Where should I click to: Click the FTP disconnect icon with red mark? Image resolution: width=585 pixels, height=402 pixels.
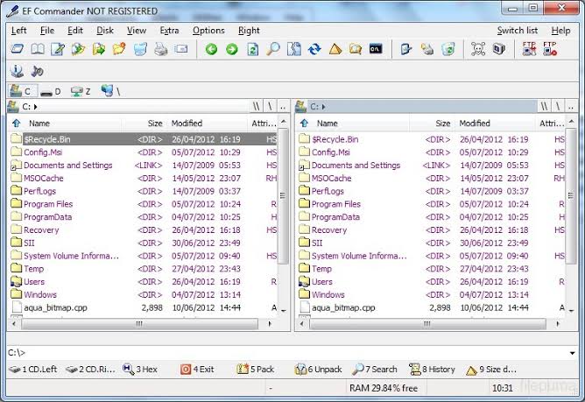coord(550,48)
